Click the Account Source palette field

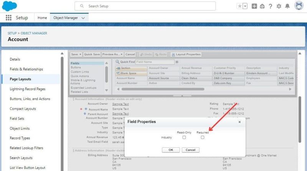tap(163, 78)
